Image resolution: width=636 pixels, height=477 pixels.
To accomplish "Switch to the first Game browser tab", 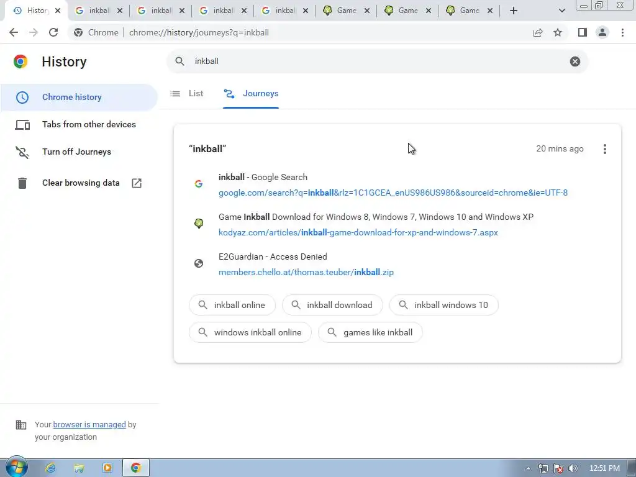I will tap(346, 11).
